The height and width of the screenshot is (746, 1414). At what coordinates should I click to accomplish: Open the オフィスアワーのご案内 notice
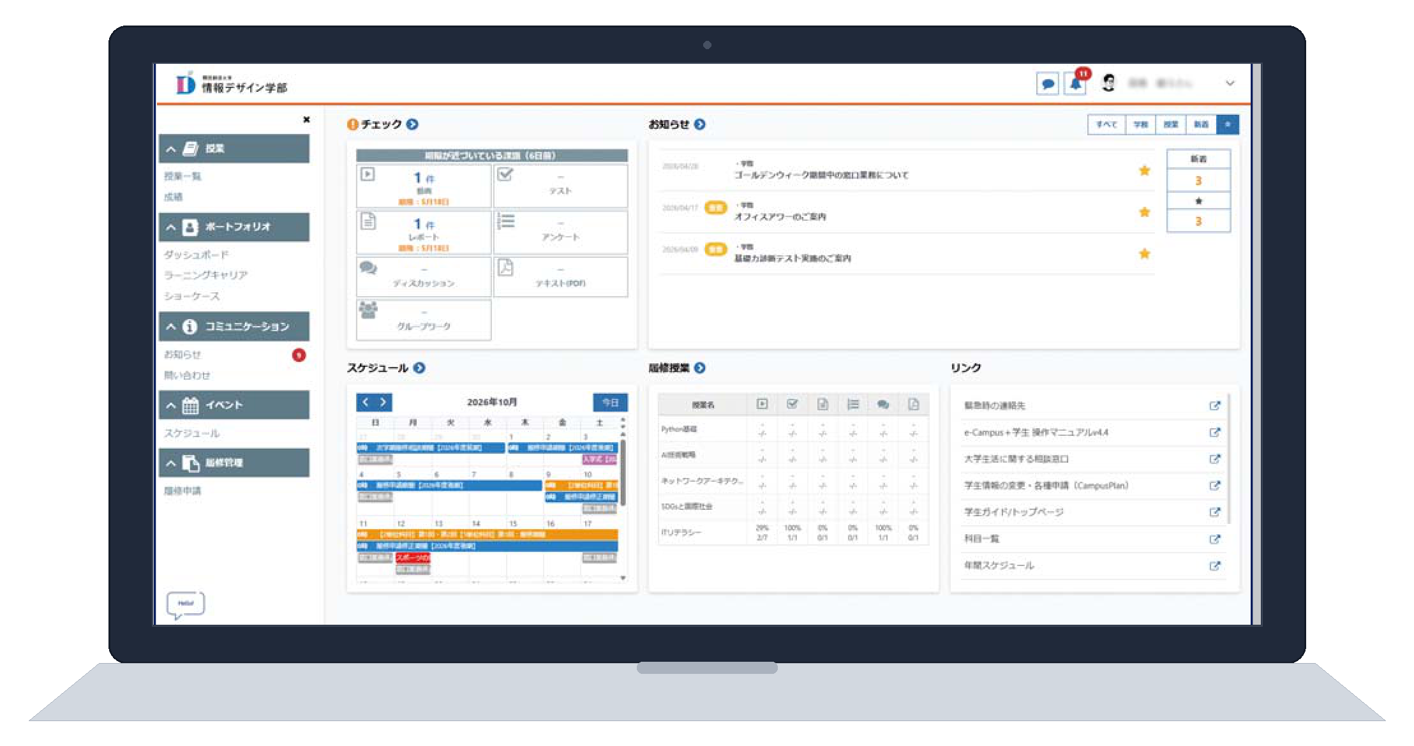tap(780, 217)
